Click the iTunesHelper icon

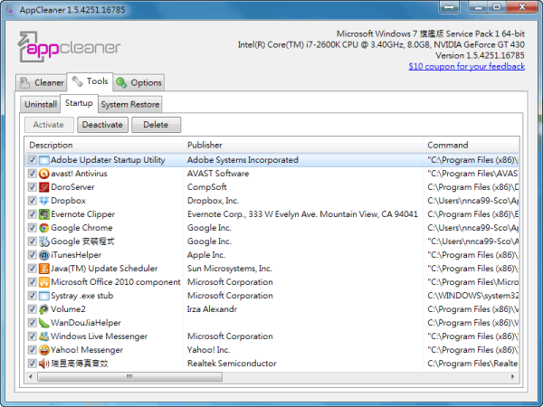(x=44, y=255)
